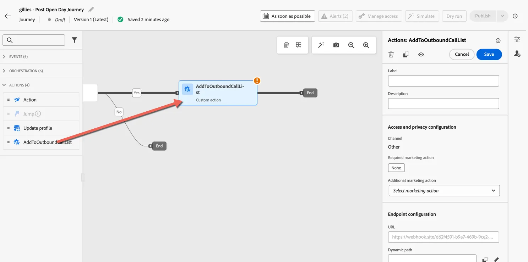This screenshot has height=262, width=528.
Task: Select the Action item in the palette
Action: pyautogui.click(x=41, y=100)
